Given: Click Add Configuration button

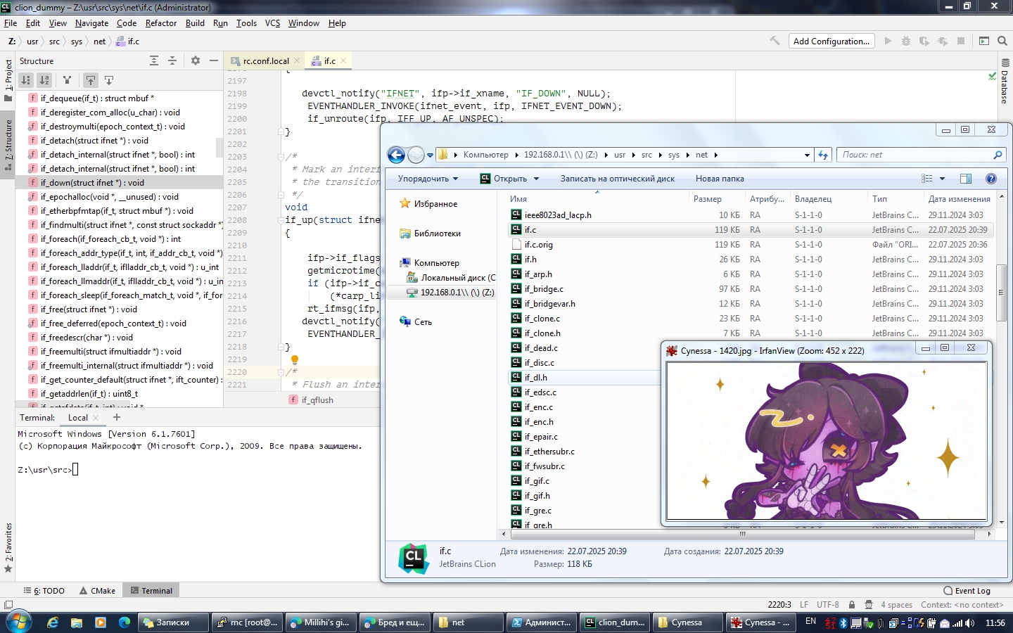Looking at the screenshot, I should (832, 41).
